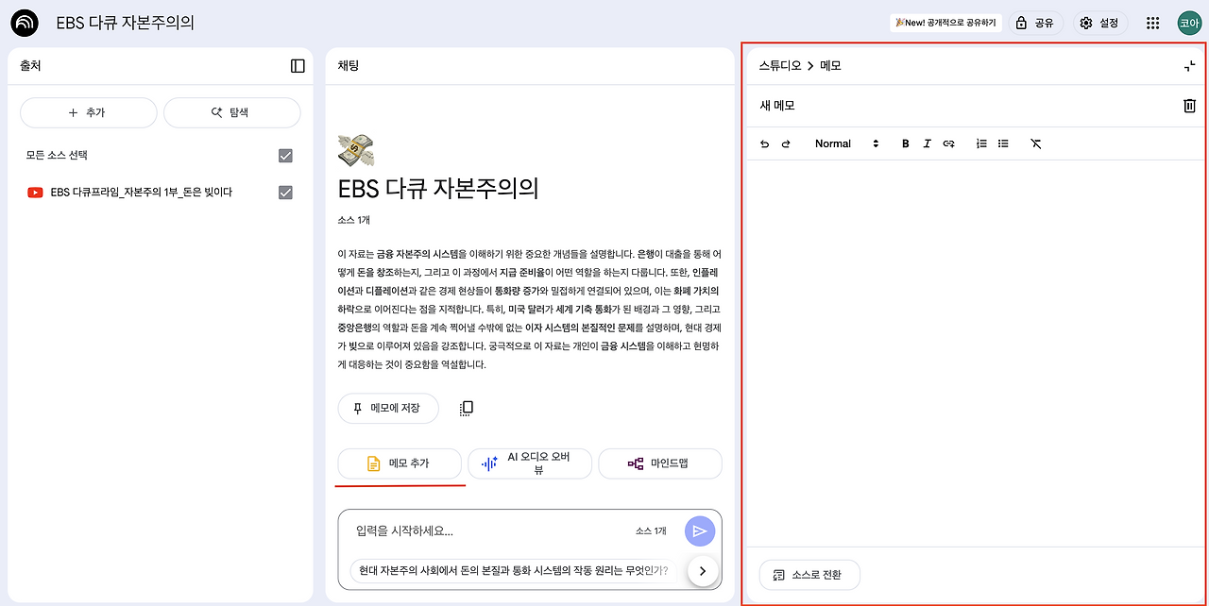This screenshot has height=606, width=1209.
Task: Toggle bold formatting in the note
Action: (905, 143)
